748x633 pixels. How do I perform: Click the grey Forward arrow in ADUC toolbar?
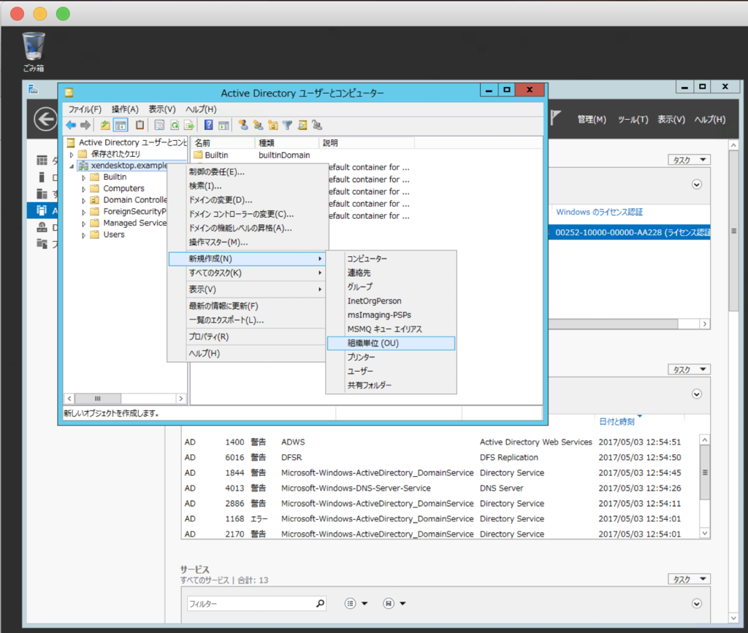(85, 125)
